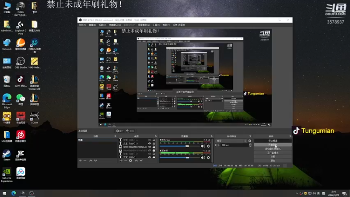The width and height of the screenshot is (350, 197).
Task: Pop out the Scenes dock panel
Action: click(x=115, y=136)
